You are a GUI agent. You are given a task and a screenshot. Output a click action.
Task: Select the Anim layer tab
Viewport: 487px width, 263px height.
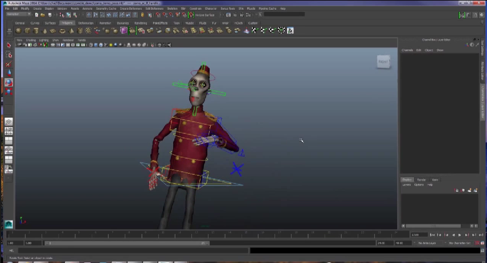tap(435, 180)
